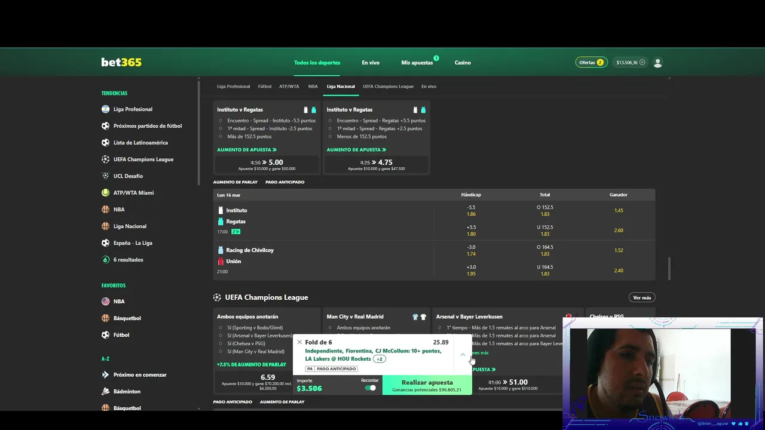
Task: Click Ver más next to UEFA Champions League
Action: click(x=642, y=297)
